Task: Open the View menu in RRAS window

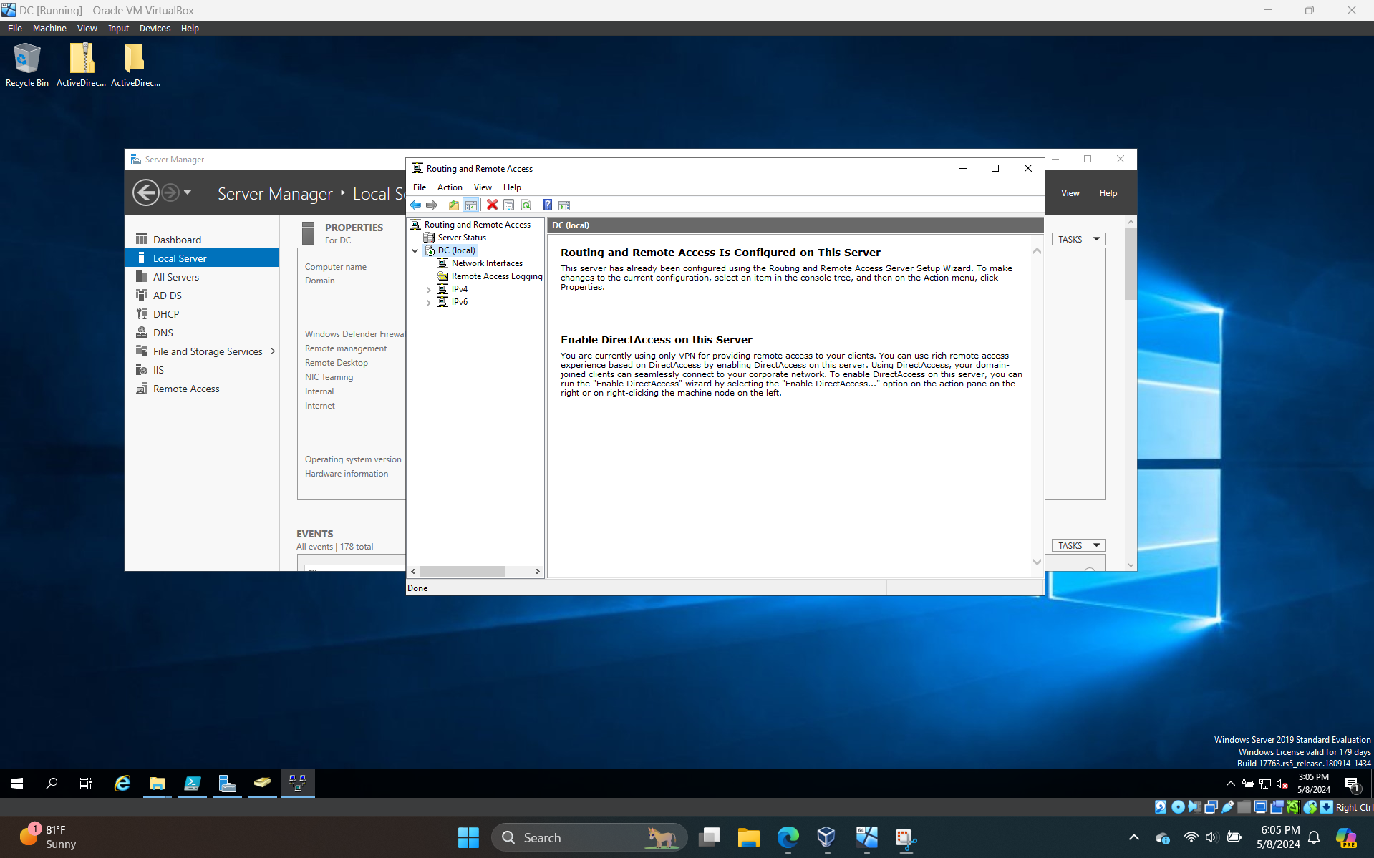Action: pos(483,187)
